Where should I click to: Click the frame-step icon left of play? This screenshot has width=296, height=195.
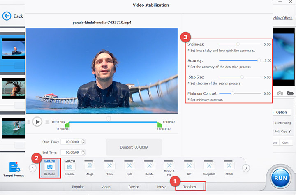(28, 122)
